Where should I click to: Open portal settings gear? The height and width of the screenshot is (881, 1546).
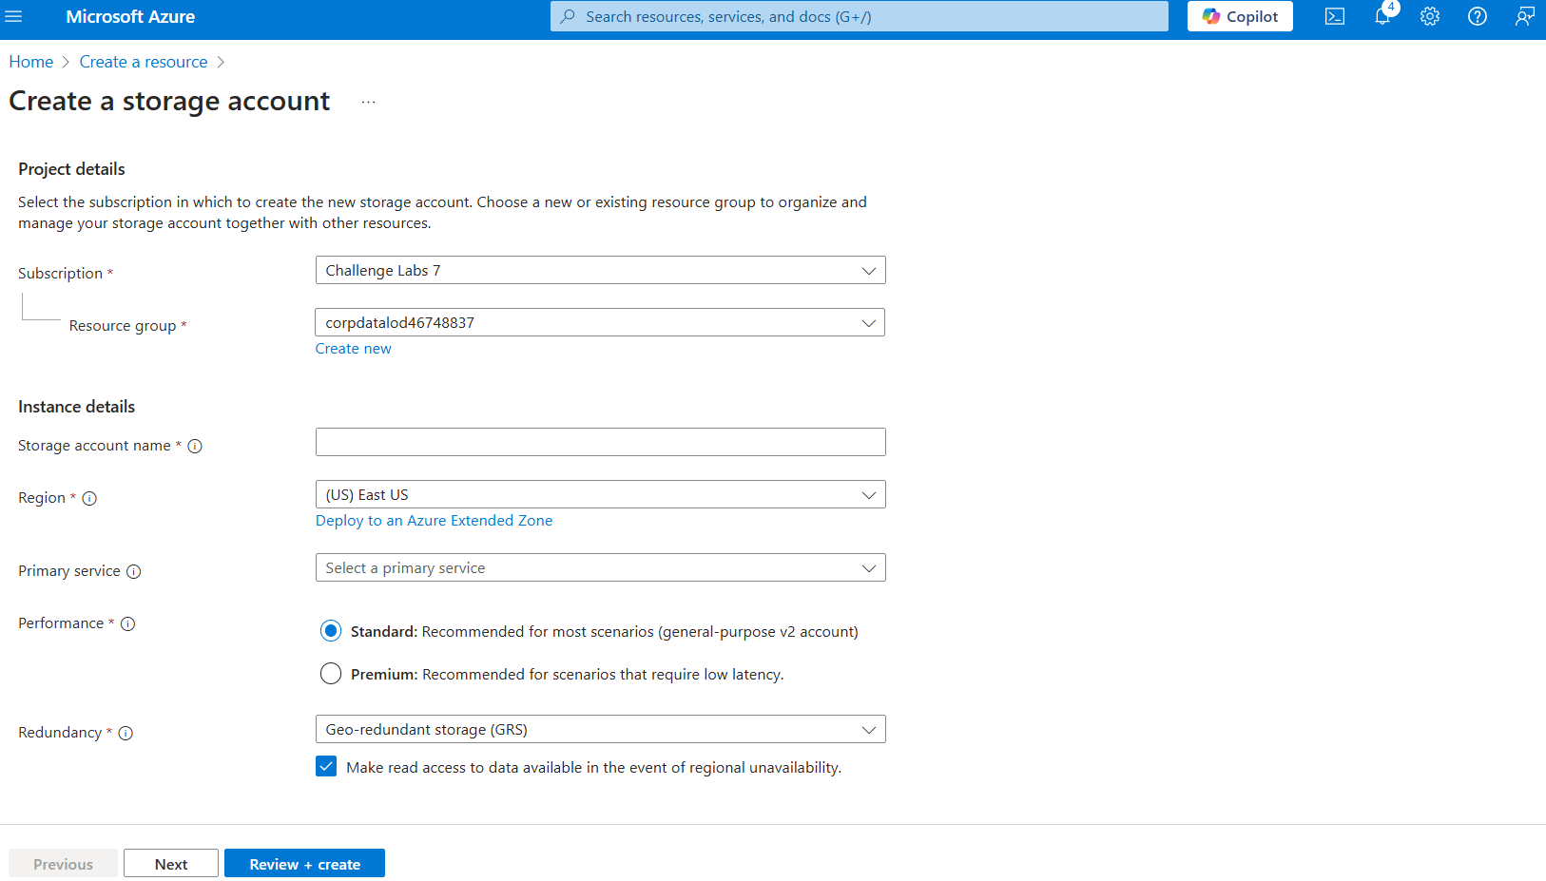coord(1430,16)
